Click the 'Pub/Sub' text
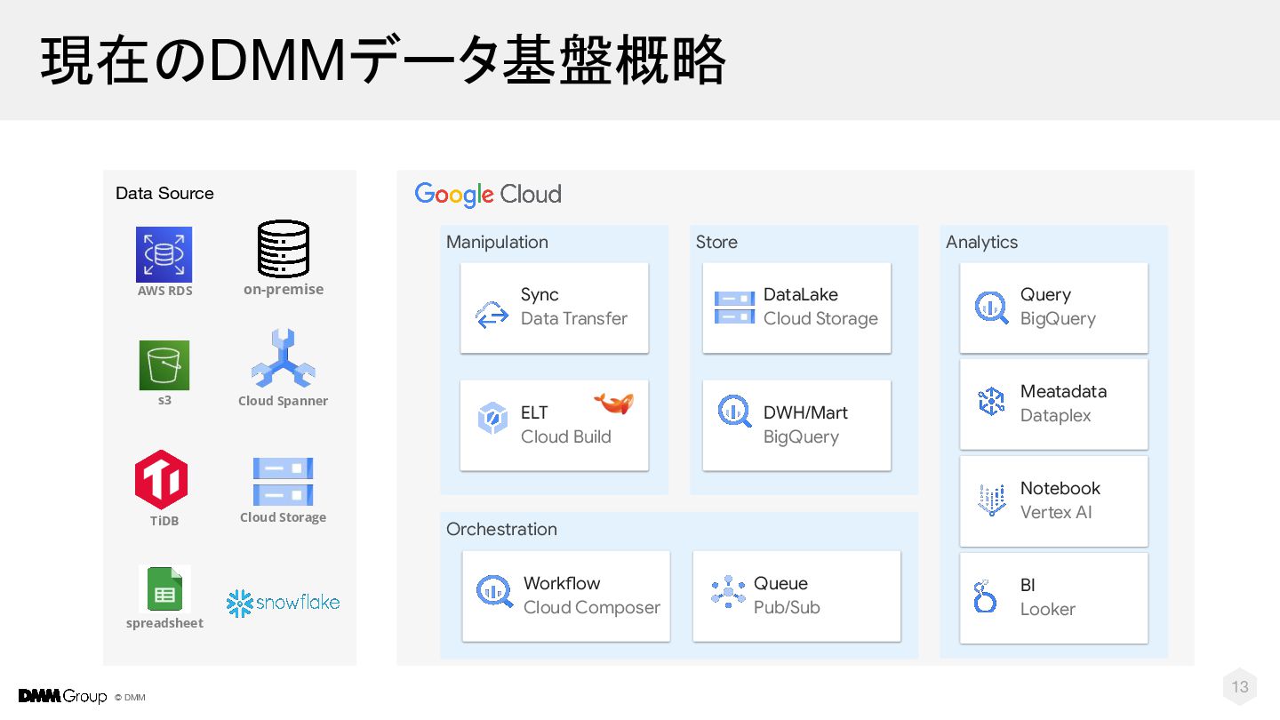Screen dimensions: 1280x720 pyautogui.click(x=787, y=607)
